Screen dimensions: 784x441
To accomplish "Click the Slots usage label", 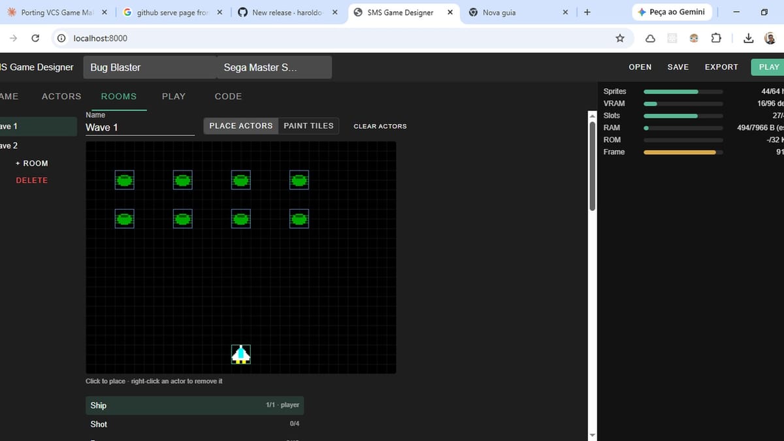I will pos(612,116).
